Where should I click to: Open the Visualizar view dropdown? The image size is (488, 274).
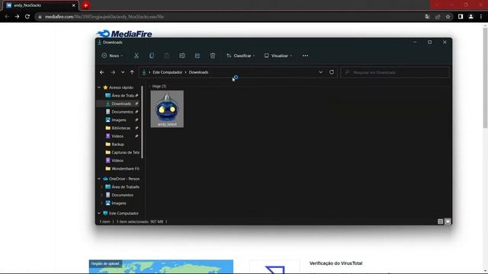click(278, 56)
